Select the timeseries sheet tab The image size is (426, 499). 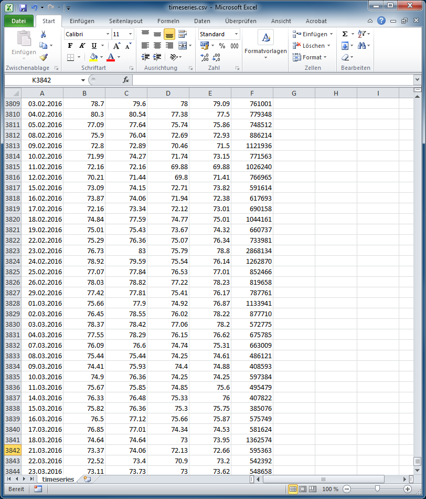[x=58, y=480]
